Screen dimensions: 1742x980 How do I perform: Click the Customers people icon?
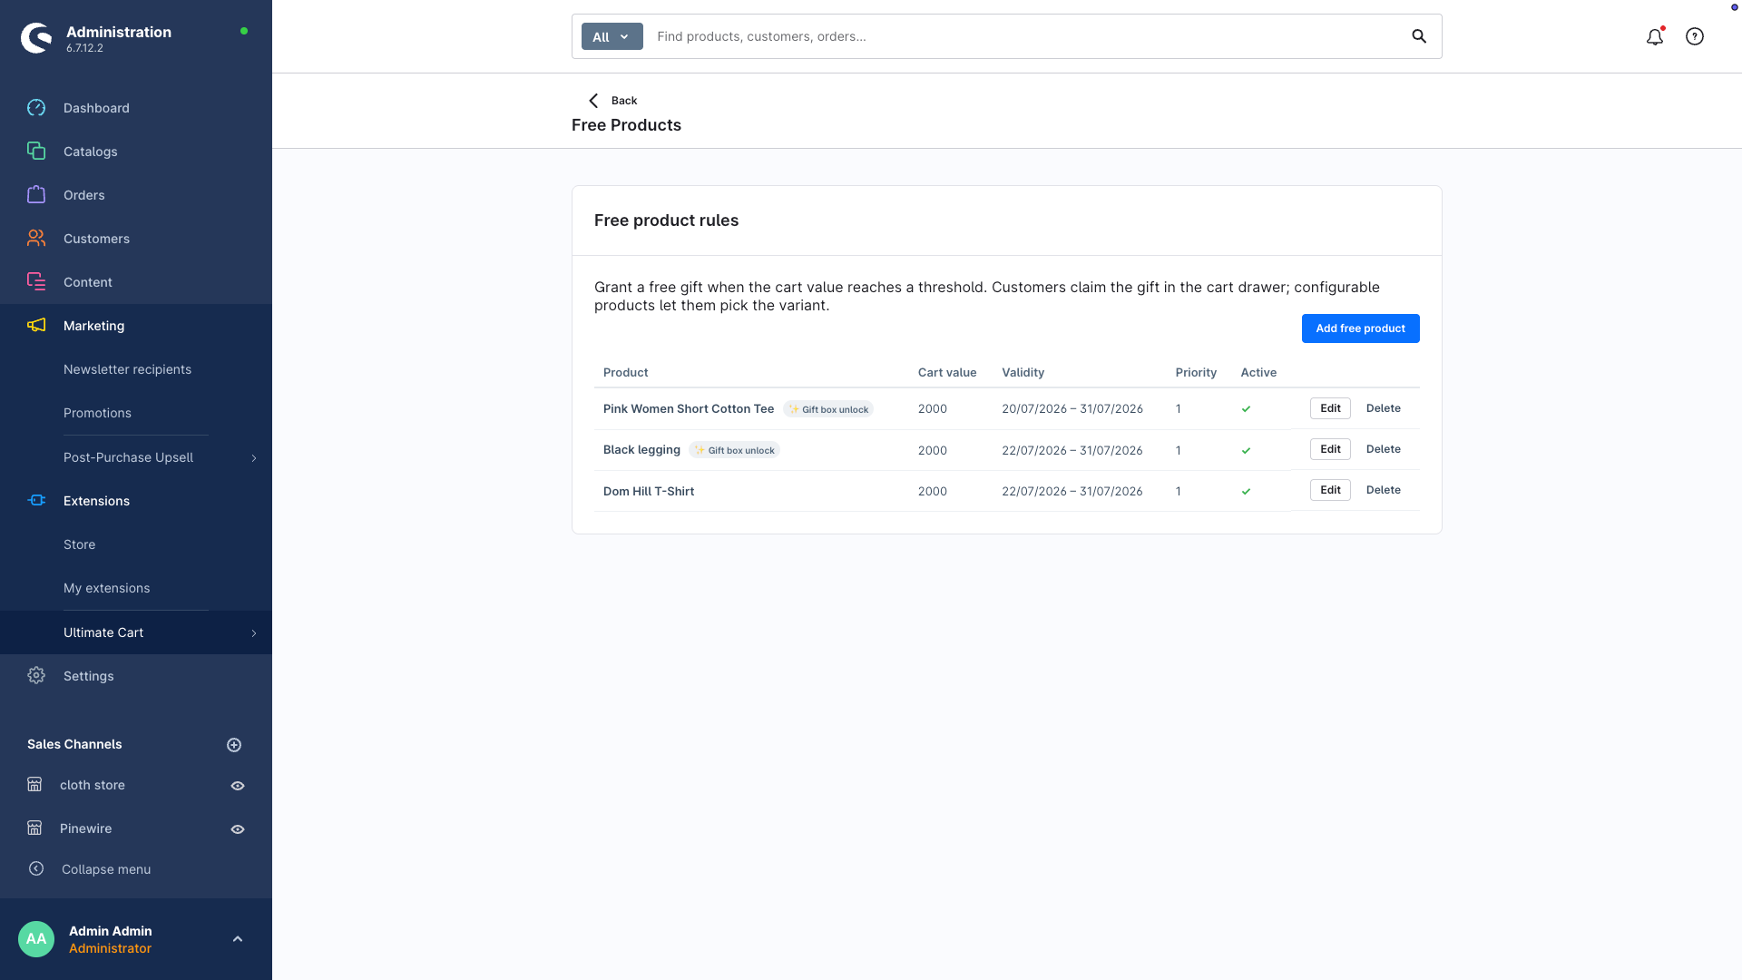click(x=36, y=239)
